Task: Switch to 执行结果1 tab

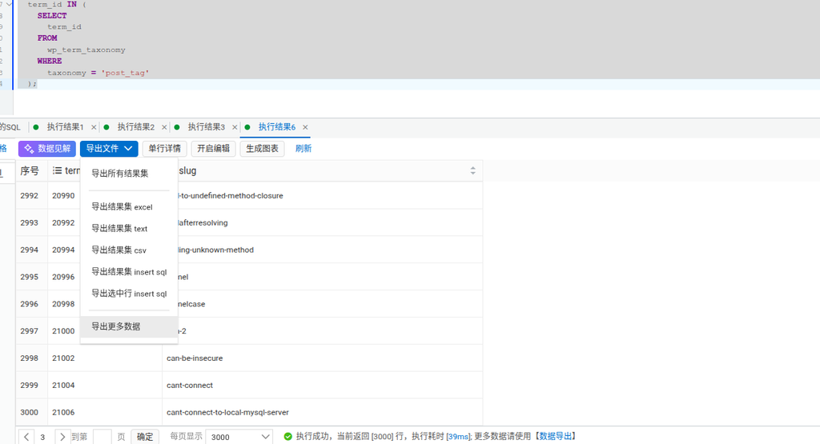Action: [x=65, y=127]
